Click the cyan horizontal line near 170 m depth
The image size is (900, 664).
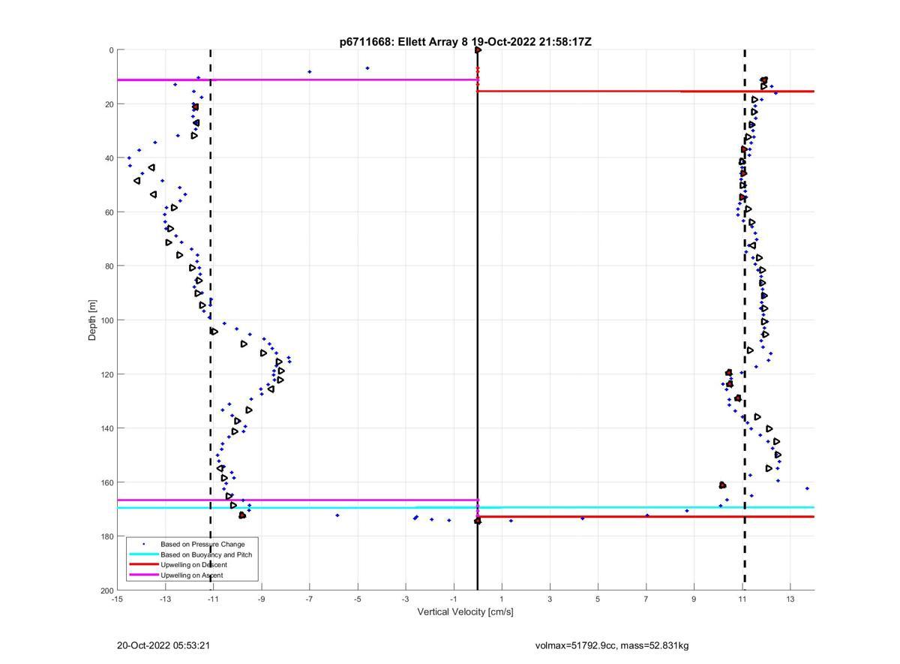[x=465, y=508]
